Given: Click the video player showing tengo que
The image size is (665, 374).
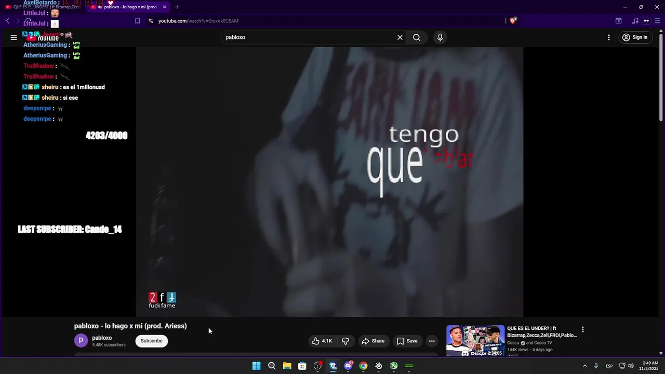Looking at the screenshot, I should coord(329,182).
